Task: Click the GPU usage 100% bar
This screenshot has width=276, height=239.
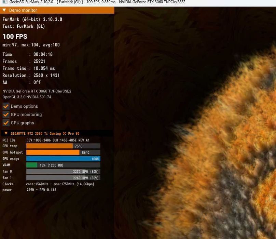Action: (64, 159)
